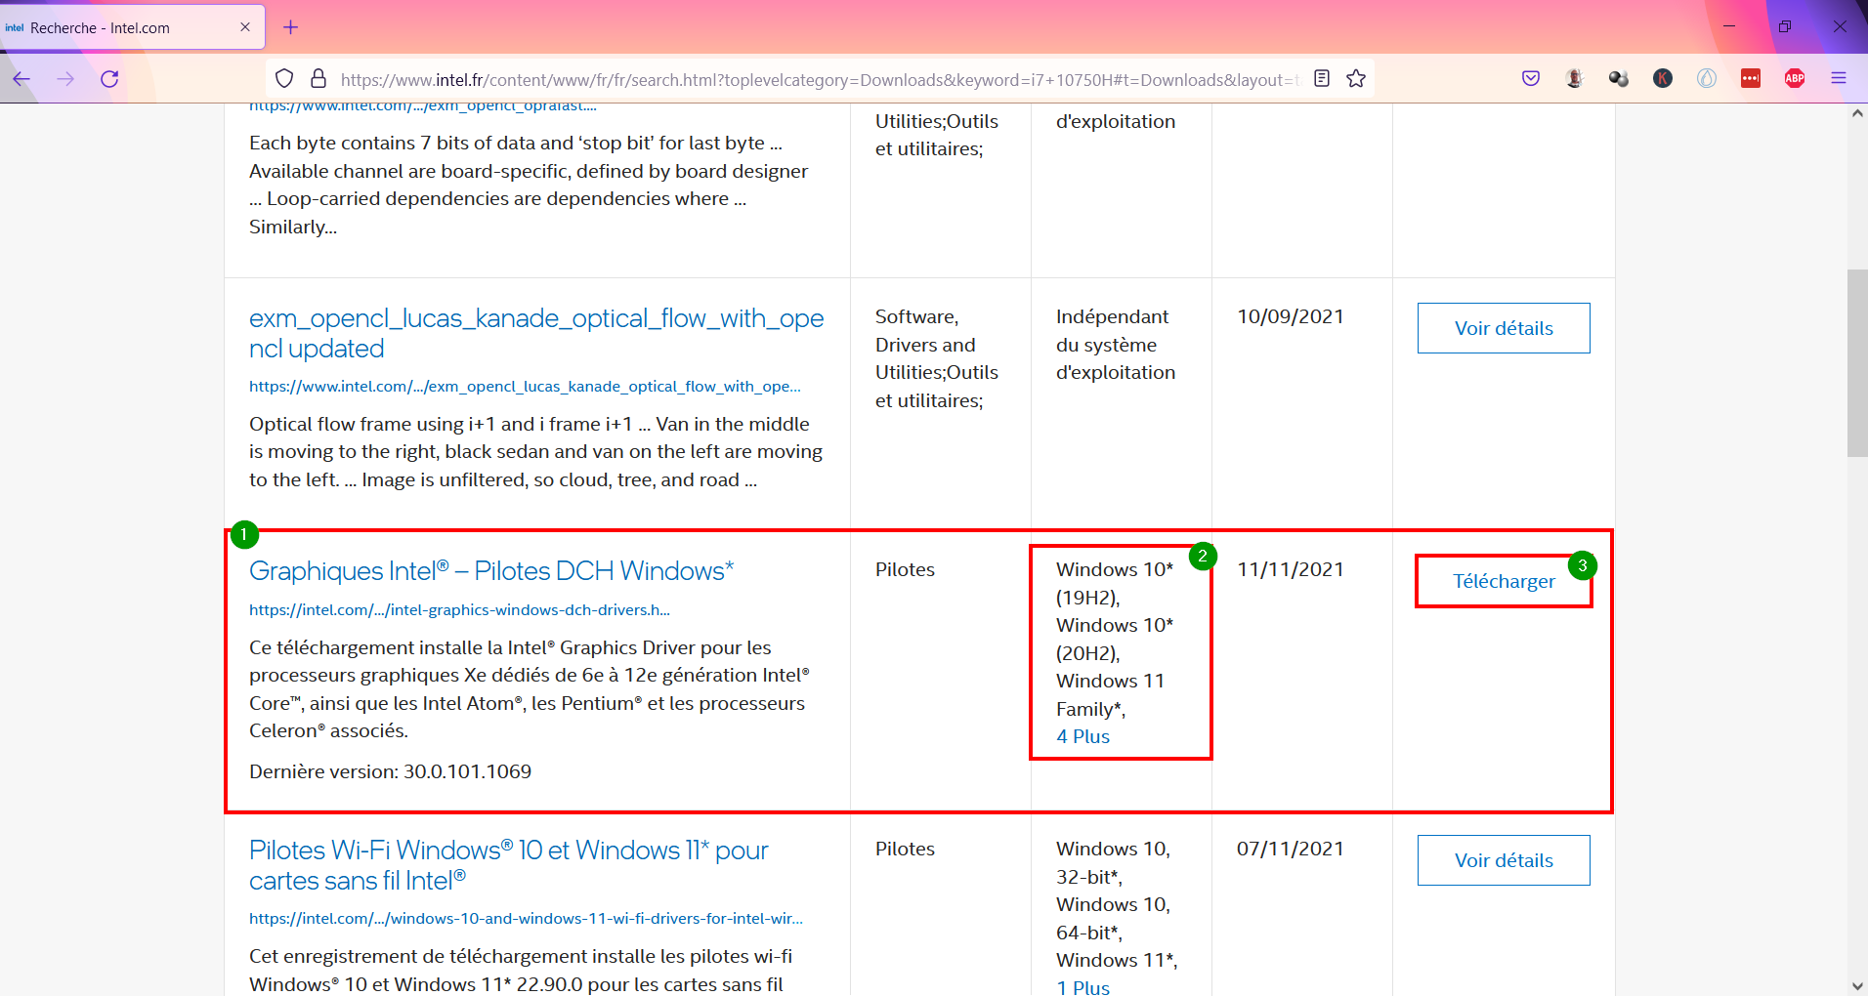Open a new tab with the plus button

pos(290,27)
